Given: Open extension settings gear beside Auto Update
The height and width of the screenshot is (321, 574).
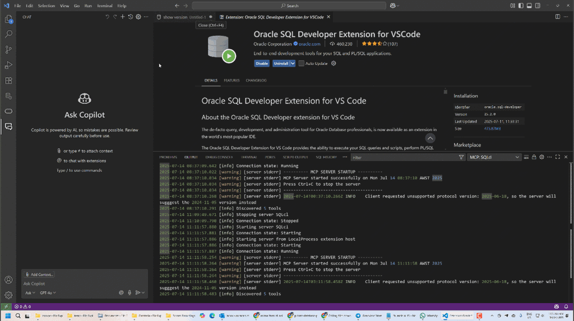Looking at the screenshot, I should [x=334, y=63].
